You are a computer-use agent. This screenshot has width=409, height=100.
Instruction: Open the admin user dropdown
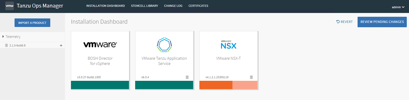pyautogui.click(x=398, y=7)
